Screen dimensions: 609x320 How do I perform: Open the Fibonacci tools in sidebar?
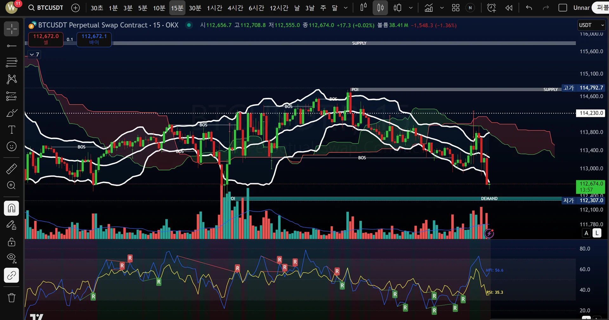[x=11, y=62]
